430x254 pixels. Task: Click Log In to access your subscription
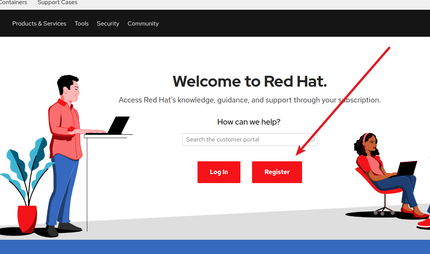219,172
